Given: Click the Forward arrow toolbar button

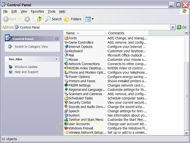Looking at the screenshot, I should click(x=27, y=19).
